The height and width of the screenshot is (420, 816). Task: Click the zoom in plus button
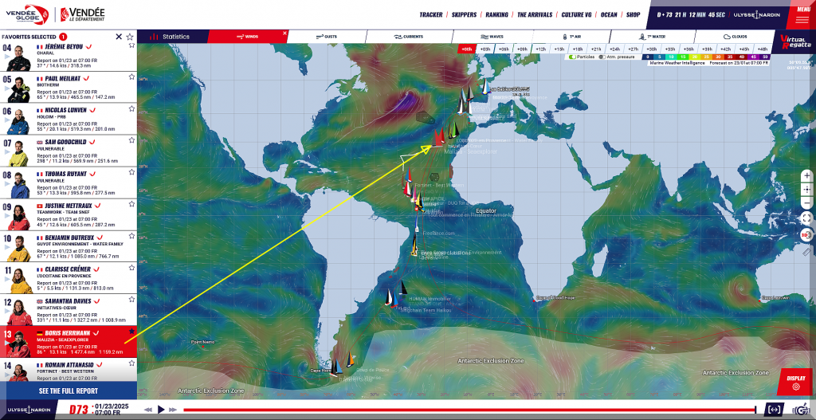coord(806,175)
